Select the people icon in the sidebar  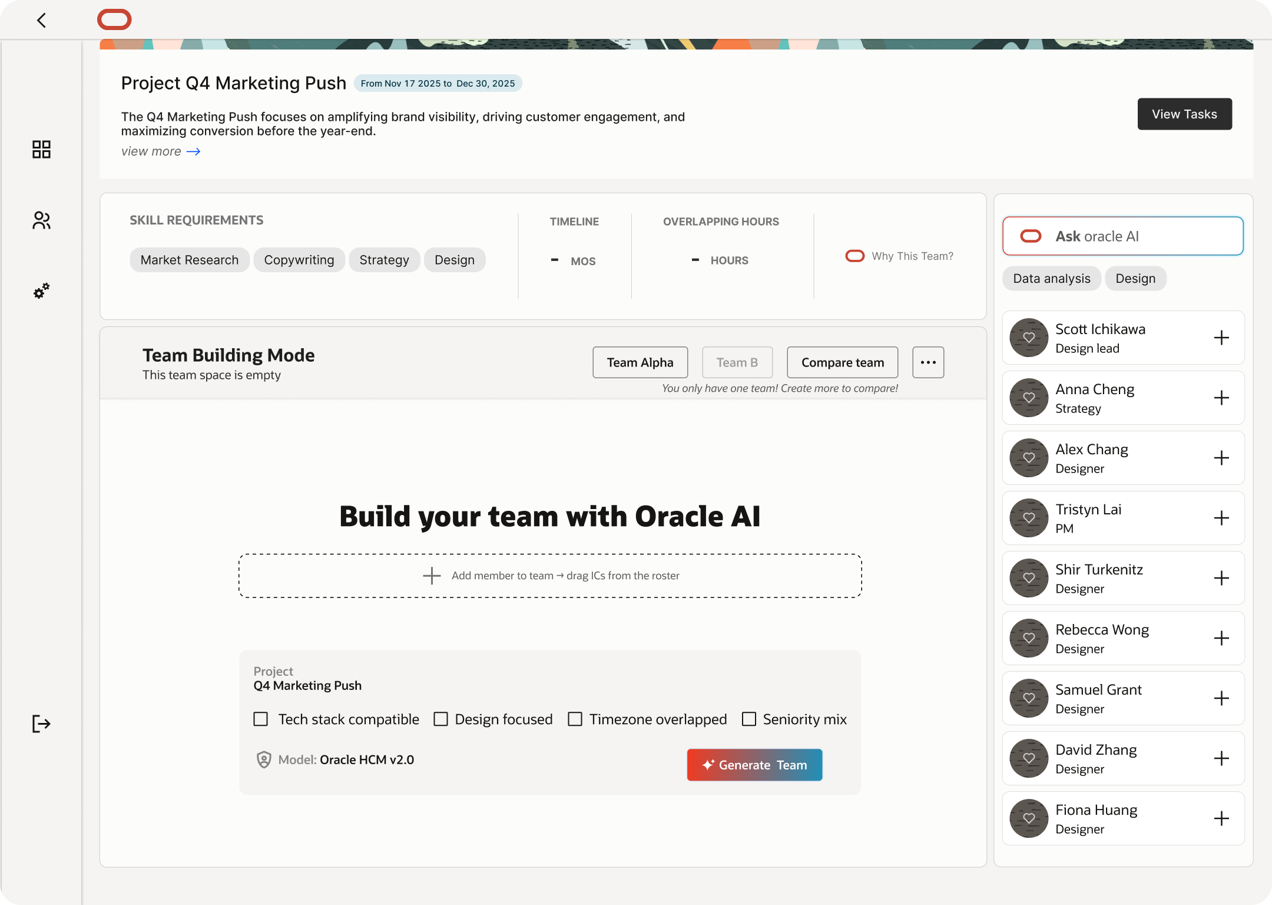coord(41,220)
